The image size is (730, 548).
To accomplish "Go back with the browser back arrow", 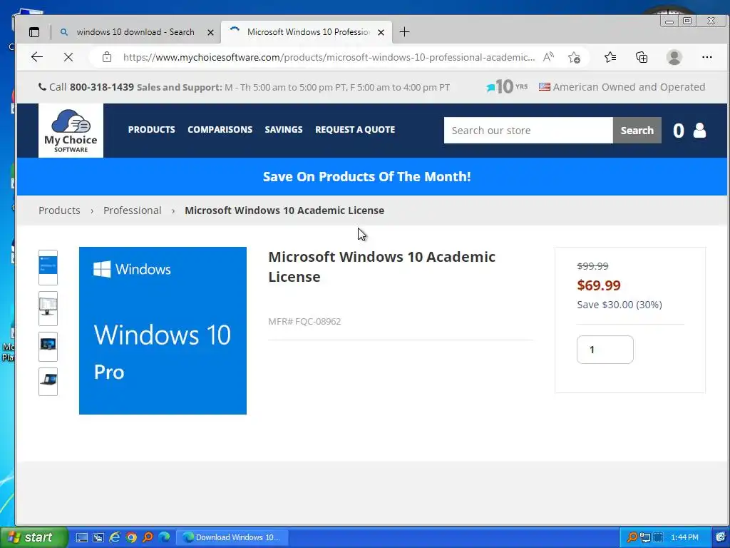I will tap(37, 57).
